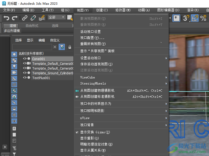Expand the SteeringWheels submenu
The image size is (209, 156).
click(121, 84)
